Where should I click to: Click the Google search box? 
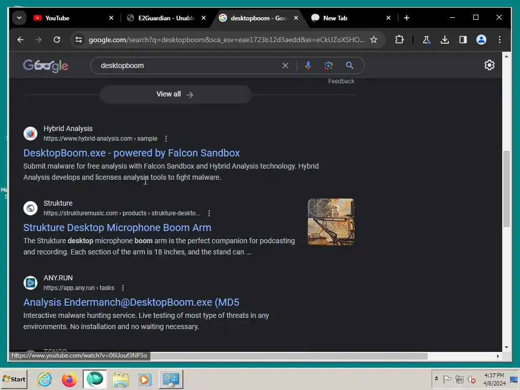click(189, 66)
